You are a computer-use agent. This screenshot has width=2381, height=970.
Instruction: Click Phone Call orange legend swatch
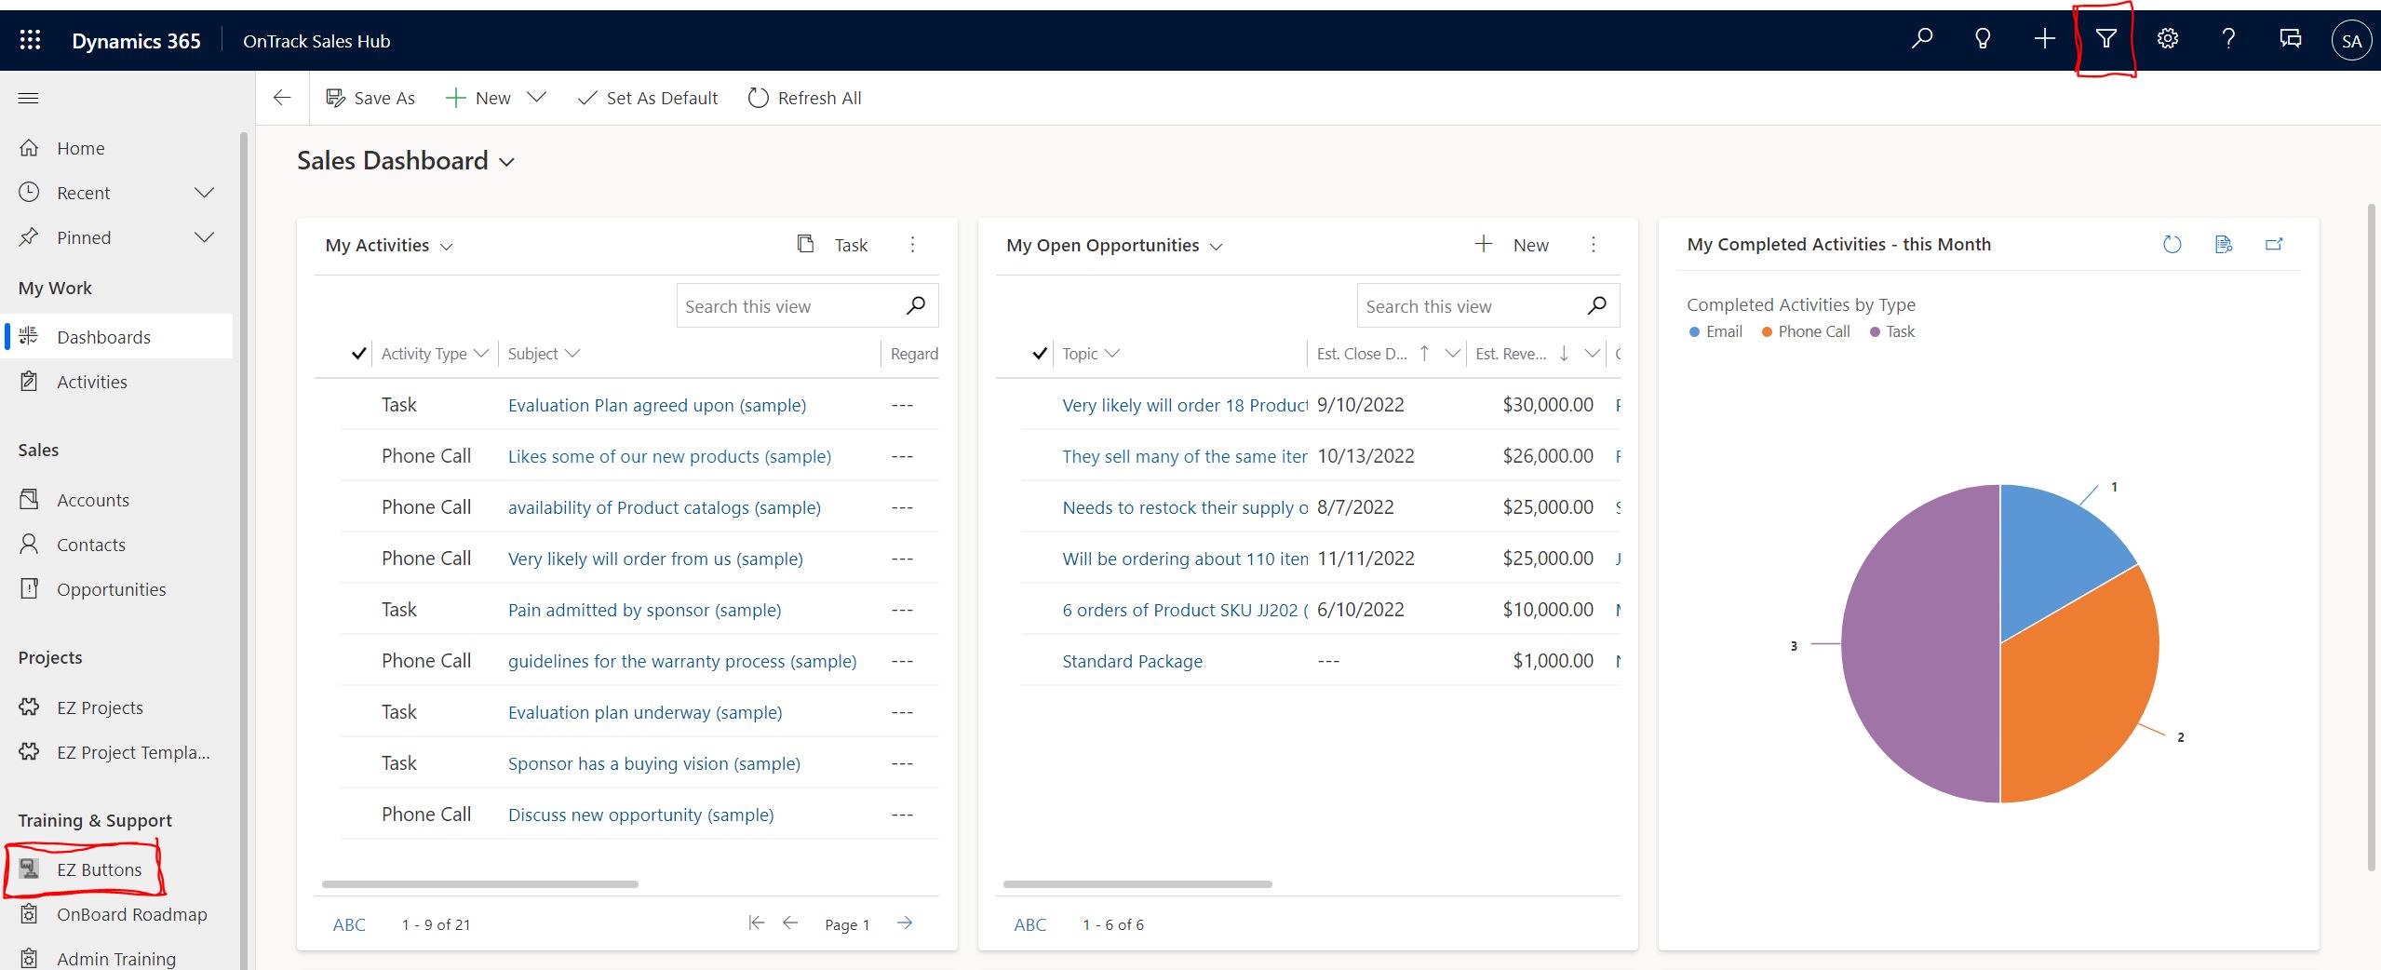pyautogui.click(x=1767, y=331)
